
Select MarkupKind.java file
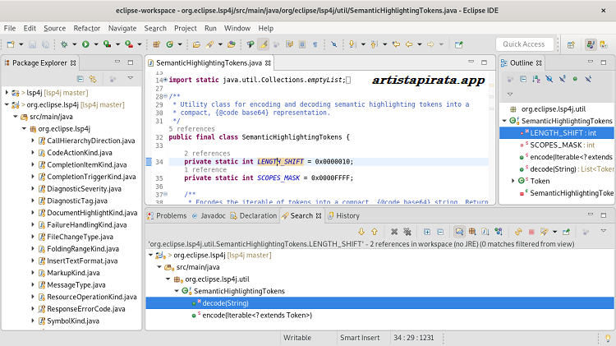point(73,273)
